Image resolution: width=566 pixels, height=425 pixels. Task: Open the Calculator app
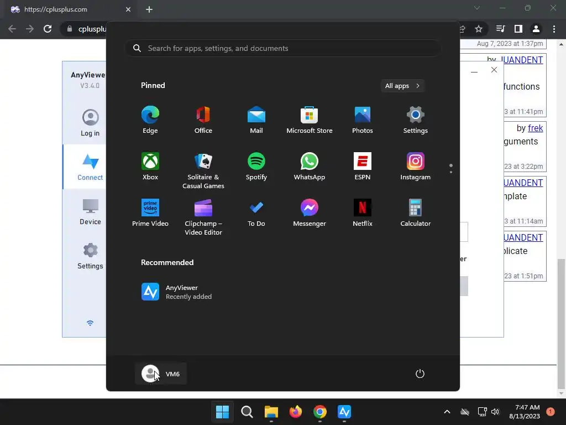(x=416, y=213)
